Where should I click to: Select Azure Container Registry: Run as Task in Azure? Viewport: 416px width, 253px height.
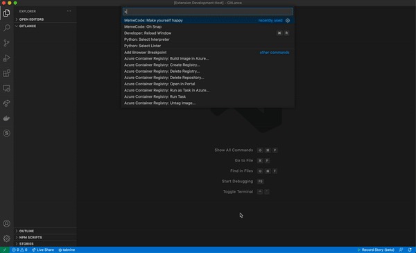pyautogui.click(x=208, y=90)
